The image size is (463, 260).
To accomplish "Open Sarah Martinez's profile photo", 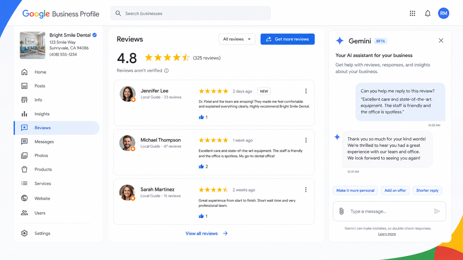I will (127, 193).
